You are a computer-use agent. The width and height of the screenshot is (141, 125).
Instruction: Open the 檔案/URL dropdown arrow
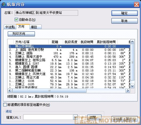(x=75, y=117)
